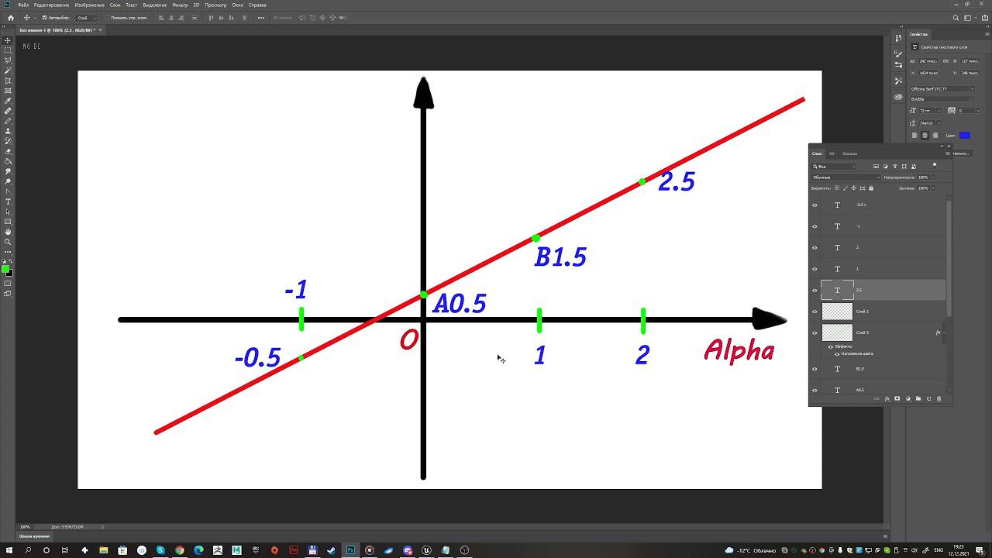Toggle the Show transform controls checkbox

(107, 18)
